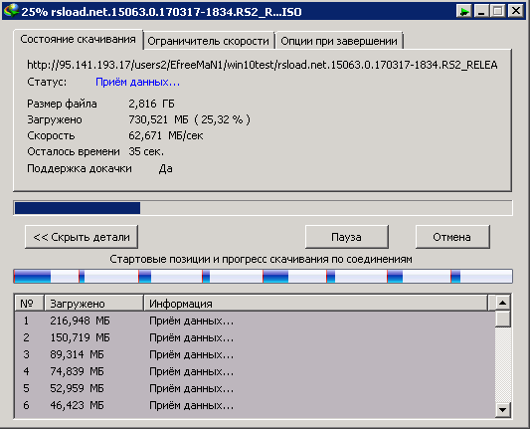
Task: Open the Опции при завершении tab
Action: pyautogui.click(x=339, y=41)
